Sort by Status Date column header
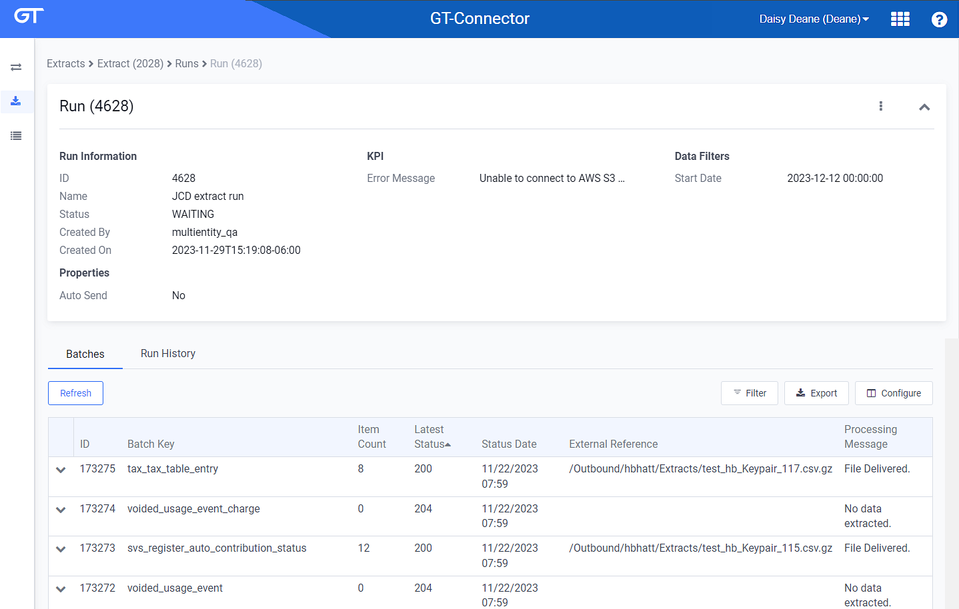Image resolution: width=959 pixels, height=609 pixels. coord(509,444)
